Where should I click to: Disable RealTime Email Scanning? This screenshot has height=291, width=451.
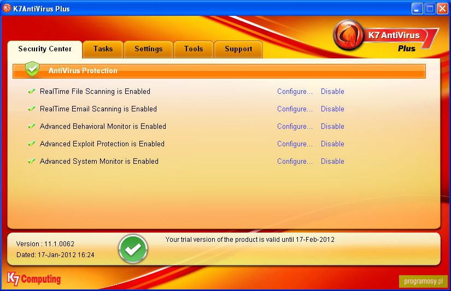332,109
